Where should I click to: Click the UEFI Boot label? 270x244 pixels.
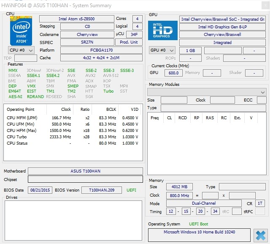(x=199, y=224)
